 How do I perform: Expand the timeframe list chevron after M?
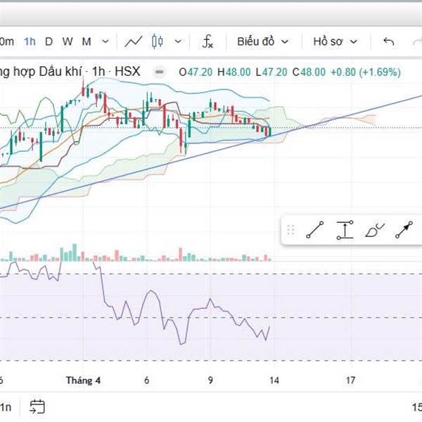tap(105, 41)
